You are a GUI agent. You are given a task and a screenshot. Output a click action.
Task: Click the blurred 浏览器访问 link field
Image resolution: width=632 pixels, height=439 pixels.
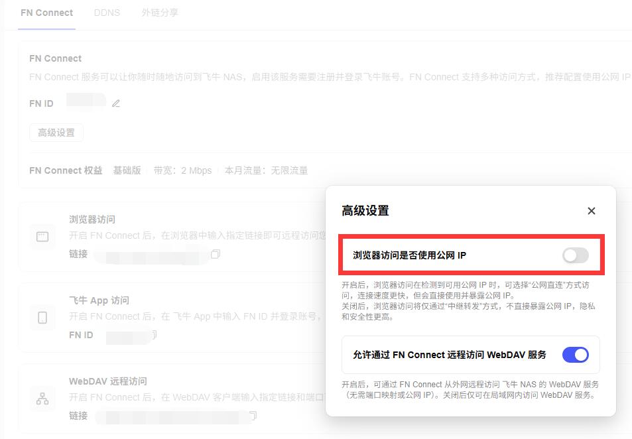pos(151,257)
